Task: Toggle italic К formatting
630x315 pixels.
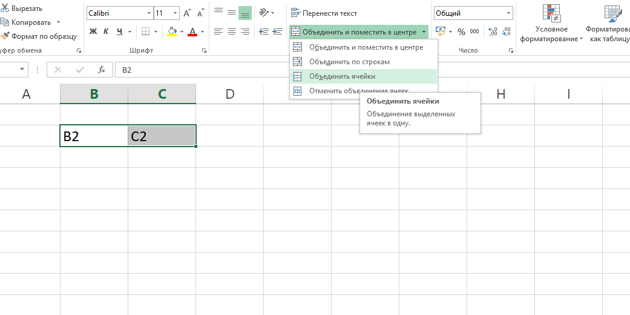Action: (106, 31)
